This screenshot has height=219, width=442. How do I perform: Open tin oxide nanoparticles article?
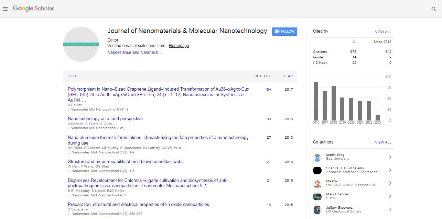[138, 205]
